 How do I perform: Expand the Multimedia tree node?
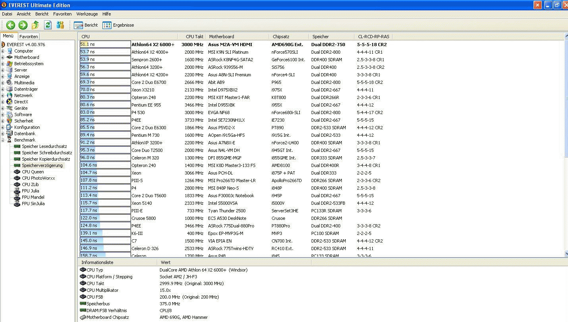3,83
